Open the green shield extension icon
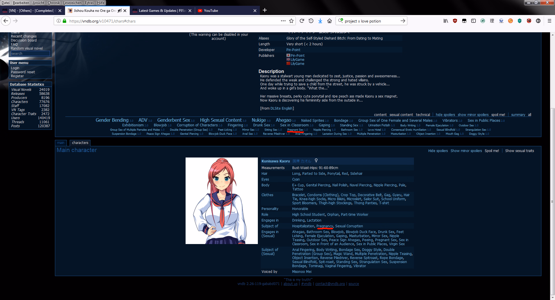Viewport: 555px width, 300px height. pos(520,21)
